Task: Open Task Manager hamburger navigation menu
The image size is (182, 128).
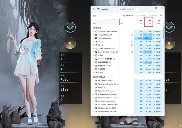Action: coord(94,9)
